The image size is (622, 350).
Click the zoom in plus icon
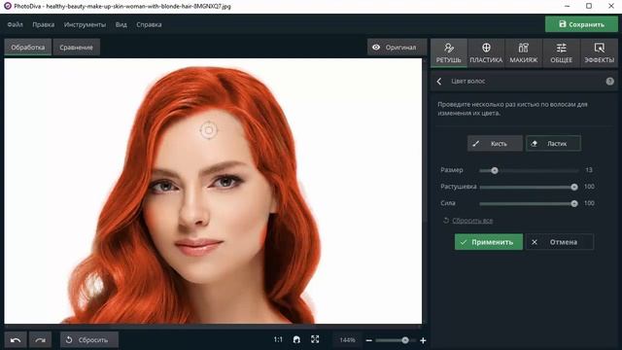click(423, 340)
